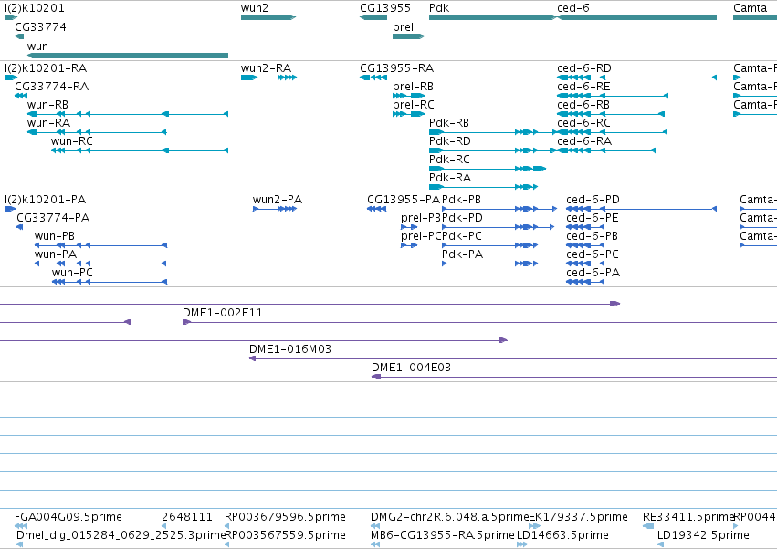Image resolution: width=777 pixels, height=549 pixels.
Task: Click the wun-PC protein label
Action: pos(72,273)
